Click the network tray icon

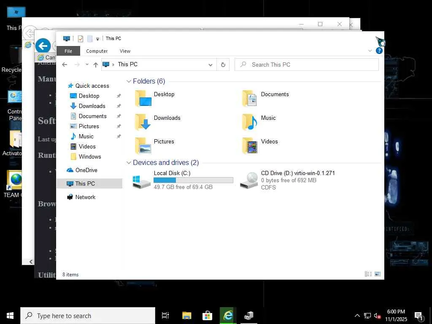pyautogui.click(x=367, y=316)
